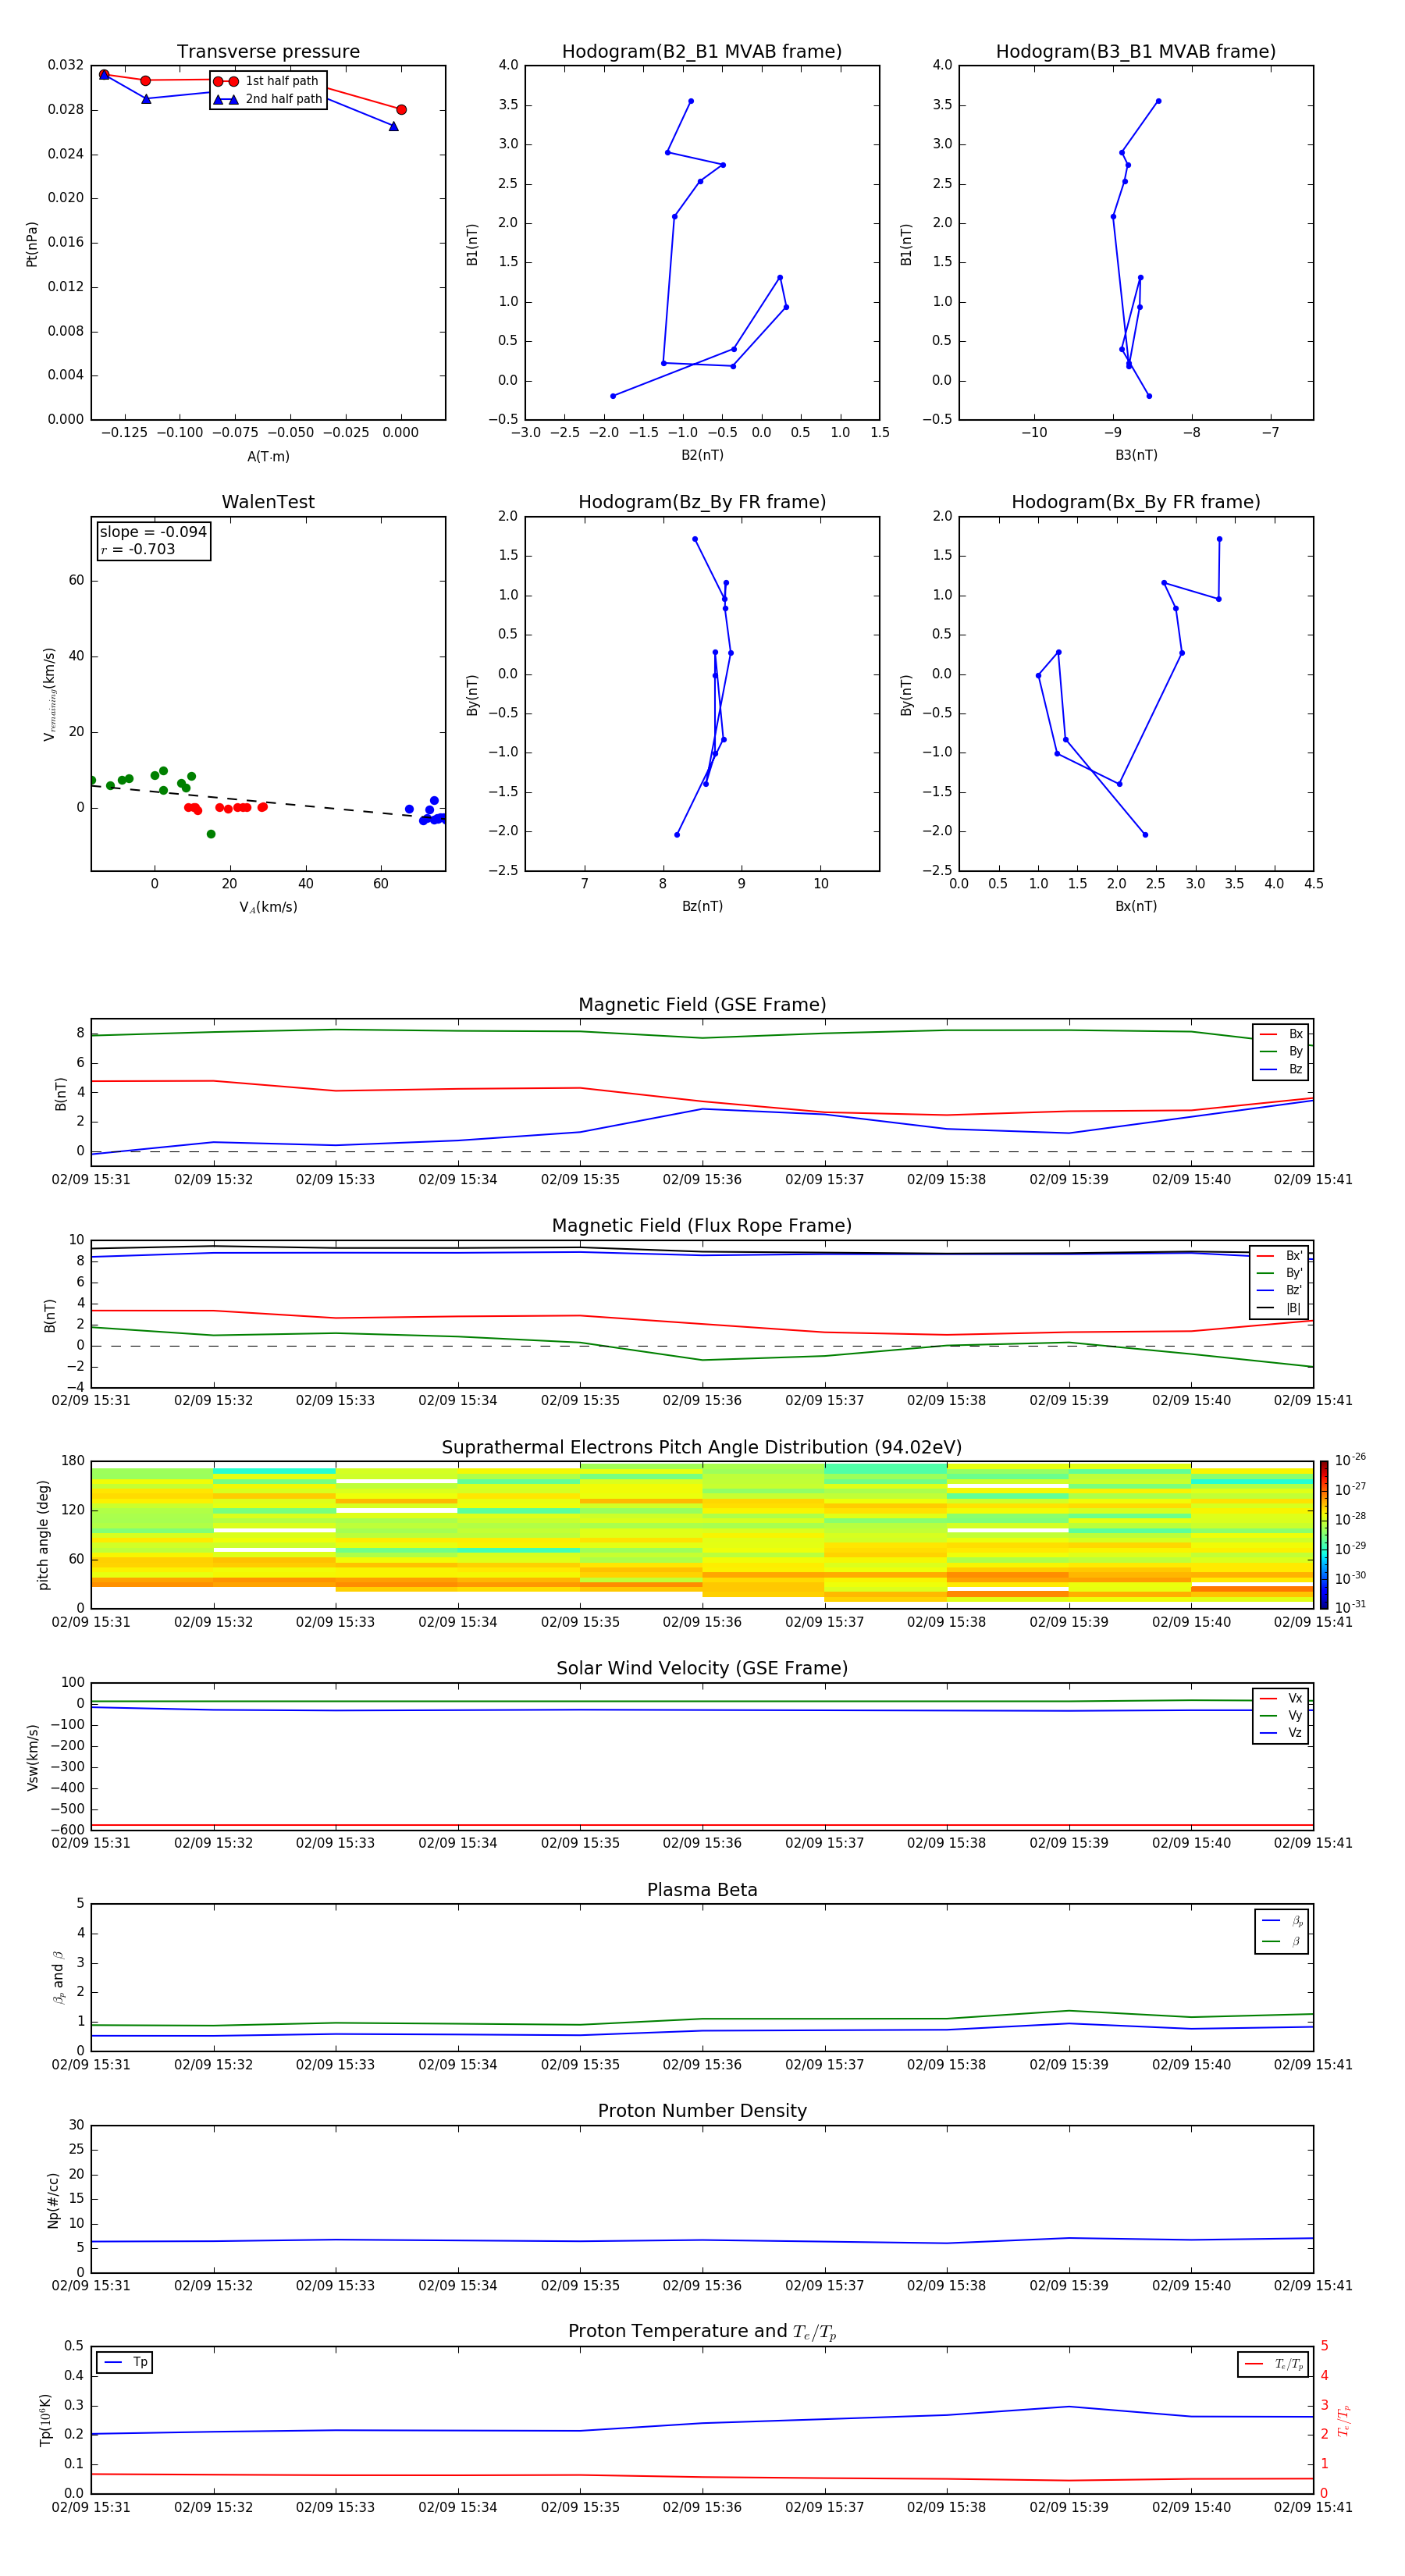Click the 'Hodogram(Bx_By FR frame)' title
1405x2576 pixels.
click(1136, 502)
